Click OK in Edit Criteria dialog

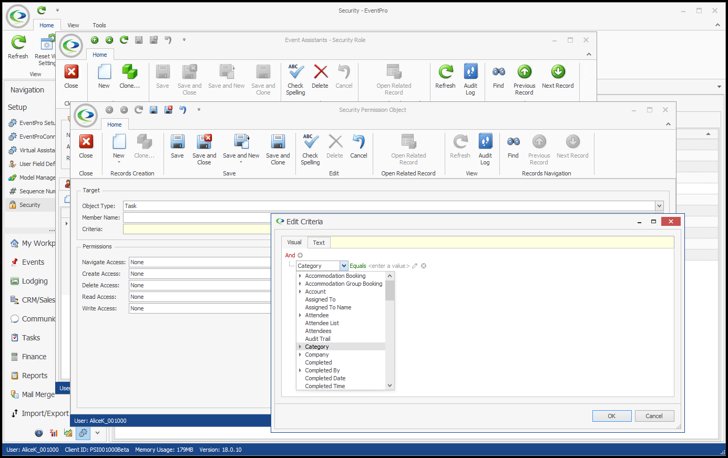[x=612, y=416]
